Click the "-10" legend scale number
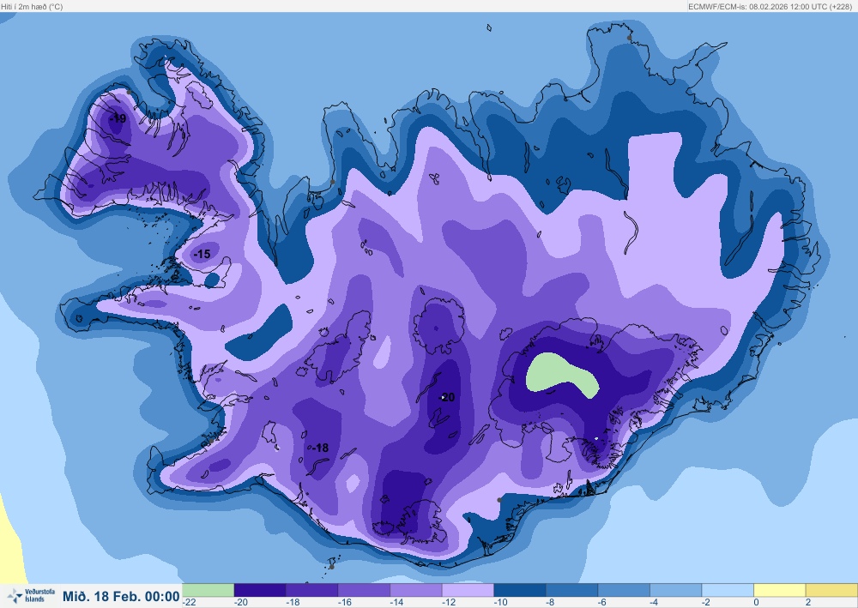Screen dimensions: 858x608 501,602
